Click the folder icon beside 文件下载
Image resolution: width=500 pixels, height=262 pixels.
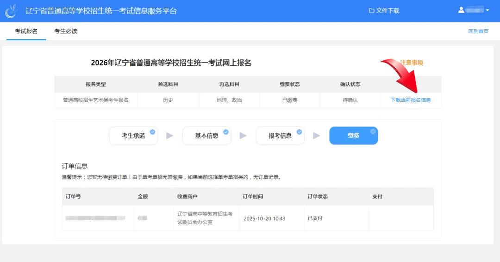[x=371, y=11]
